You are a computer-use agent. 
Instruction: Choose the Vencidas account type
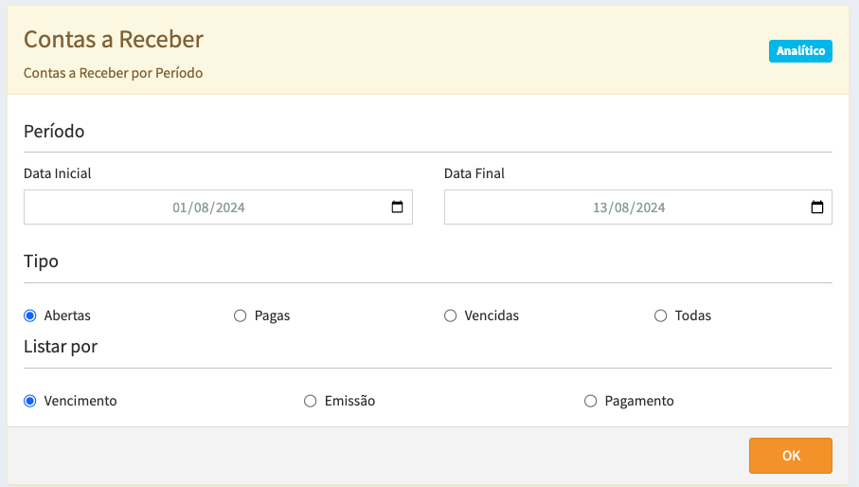coord(451,316)
